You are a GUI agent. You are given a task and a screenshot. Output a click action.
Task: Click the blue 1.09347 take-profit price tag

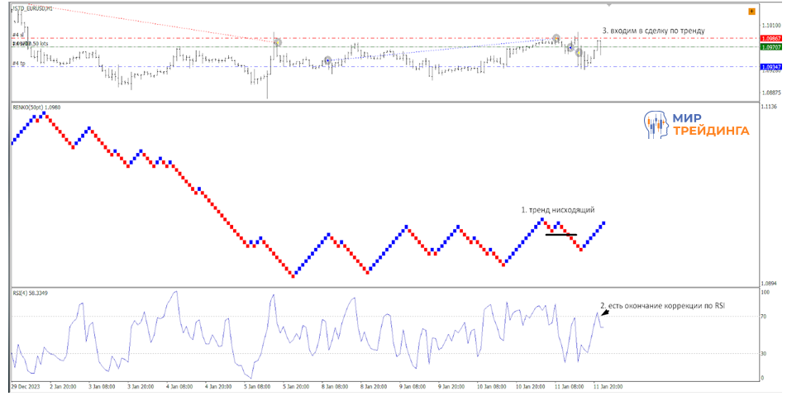pyautogui.click(x=770, y=67)
